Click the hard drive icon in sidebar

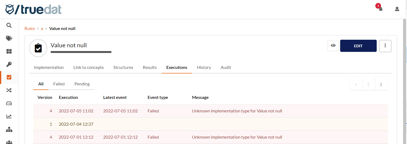(9, 103)
